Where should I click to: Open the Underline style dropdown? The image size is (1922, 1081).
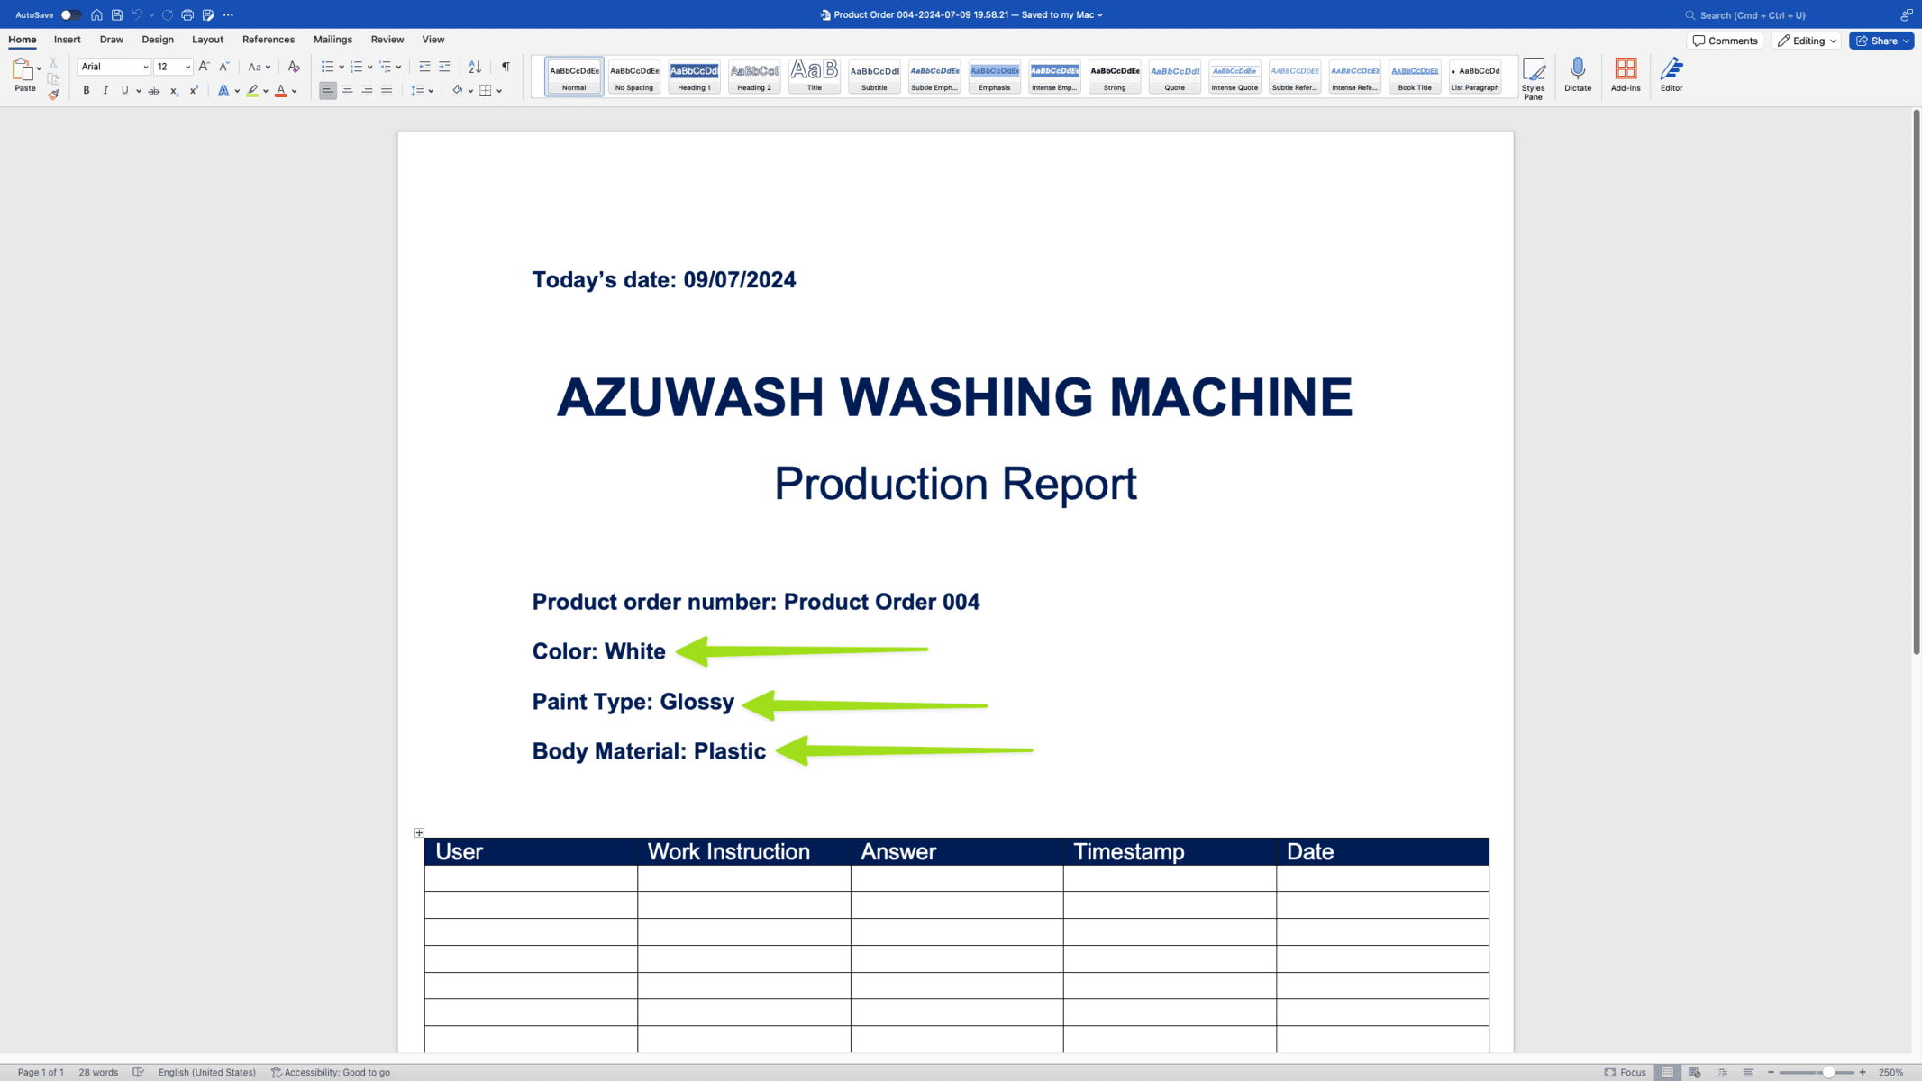point(139,90)
